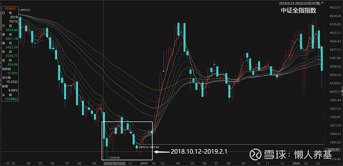Click the Xueqiu snowball logo watermark
This screenshot has width=343, height=166.
[255, 154]
